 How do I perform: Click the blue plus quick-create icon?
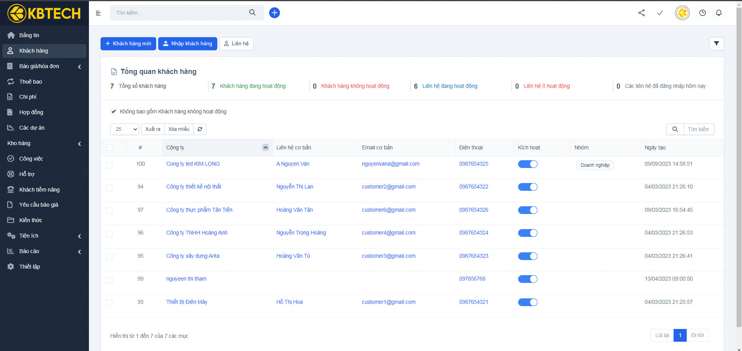(274, 13)
